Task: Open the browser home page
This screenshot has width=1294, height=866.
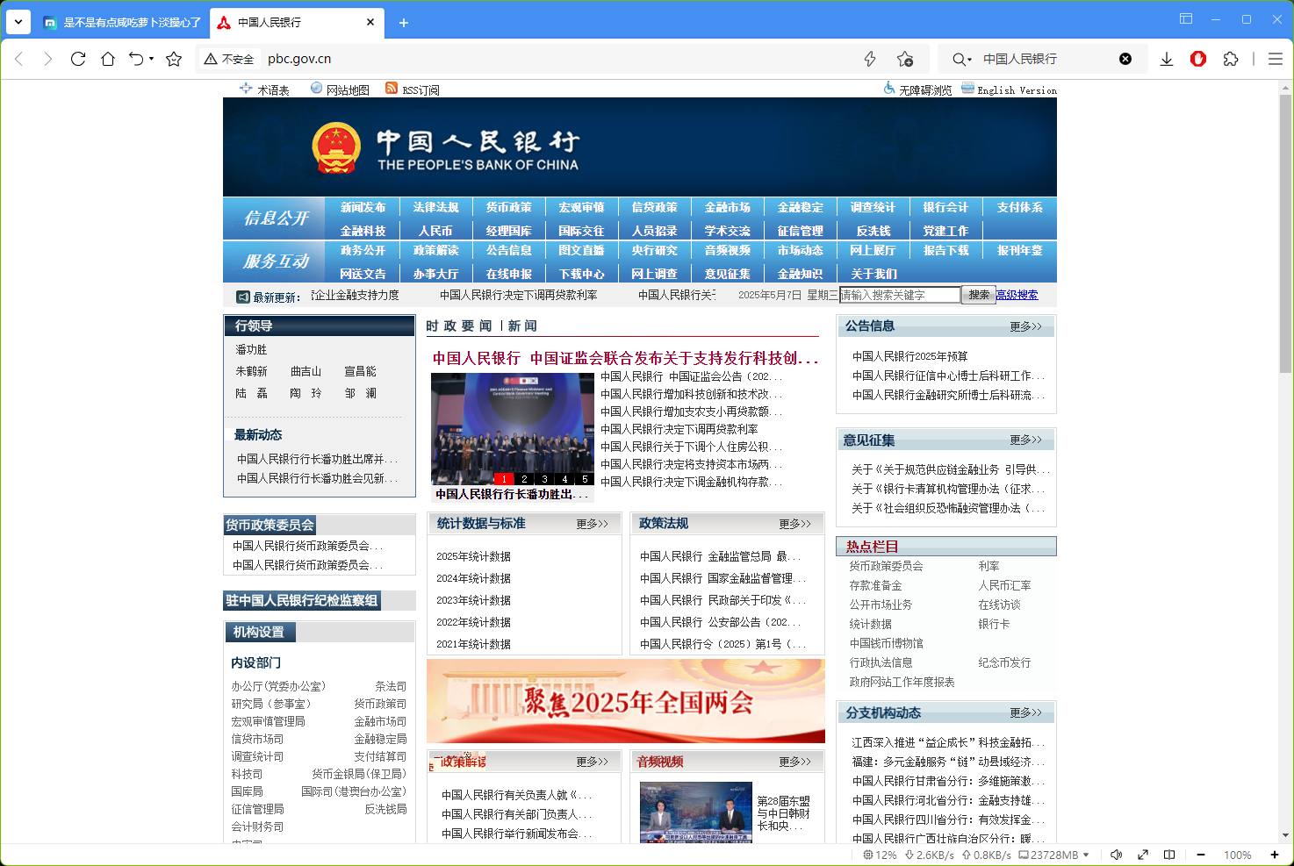Action: click(x=108, y=59)
